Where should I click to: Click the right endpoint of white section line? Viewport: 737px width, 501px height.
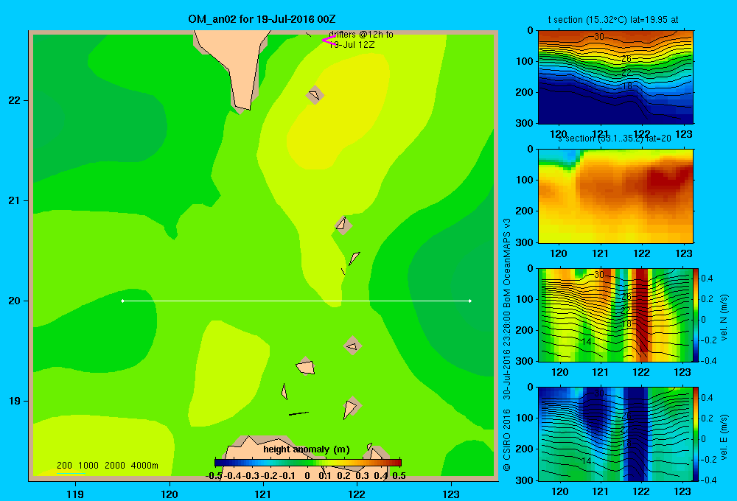(x=470, y=301)
